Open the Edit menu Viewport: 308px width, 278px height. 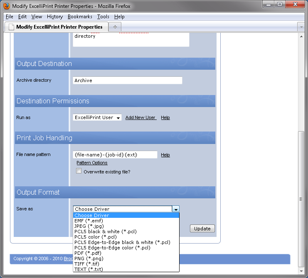pyautogui.click(x=22, y=17)
